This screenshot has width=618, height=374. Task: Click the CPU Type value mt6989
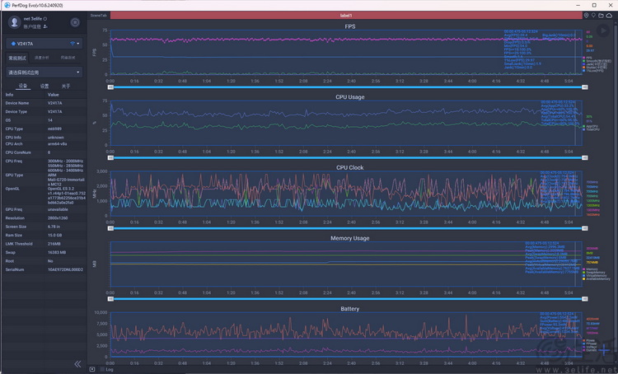pyautogui.click(x=55, y=129)
